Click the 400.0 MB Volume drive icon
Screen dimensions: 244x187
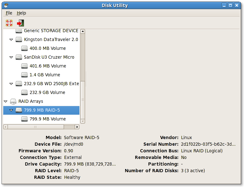24,49
